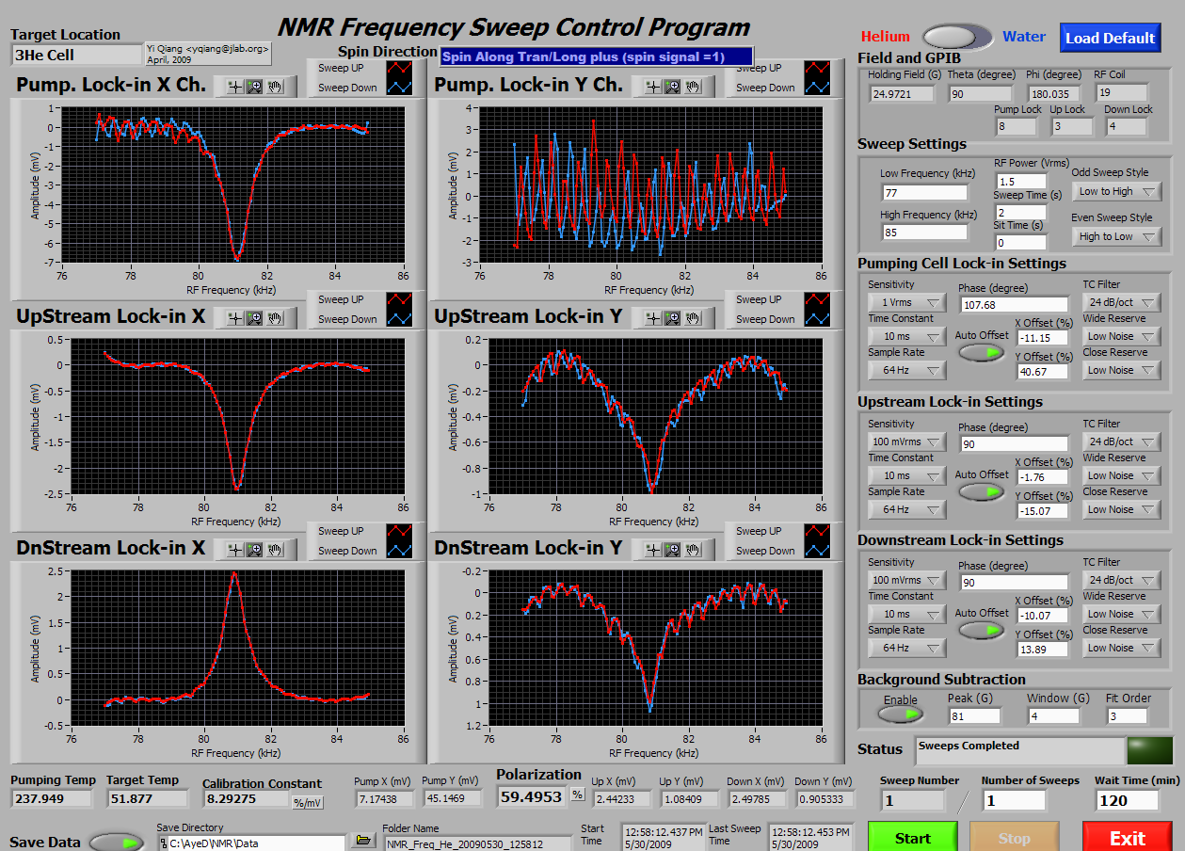This screenshot has height=851, width=1185.
Task: Select zoom tool on UpStream Lock-in Y graph
Action: 673,318
